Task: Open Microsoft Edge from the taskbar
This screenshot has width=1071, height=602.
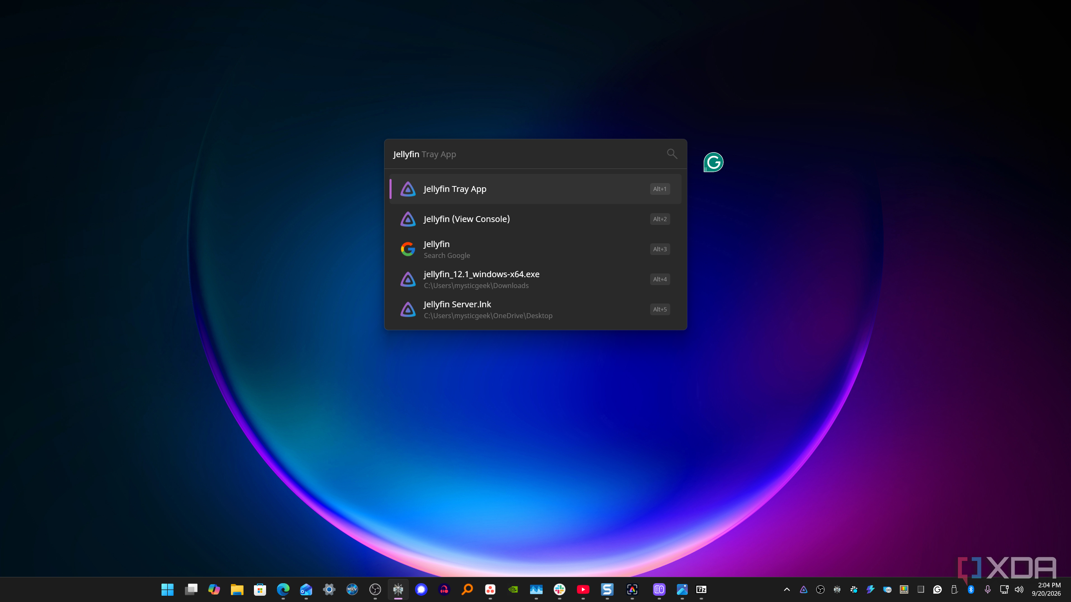Action: (x=283, y=589)
